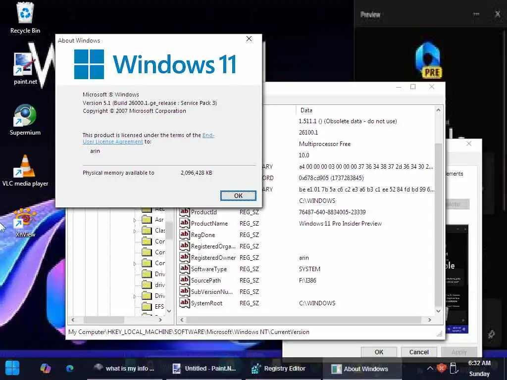Screen dimensions: 507x380
Task: Click the registry path in the status bar
Action: point(189,332)
